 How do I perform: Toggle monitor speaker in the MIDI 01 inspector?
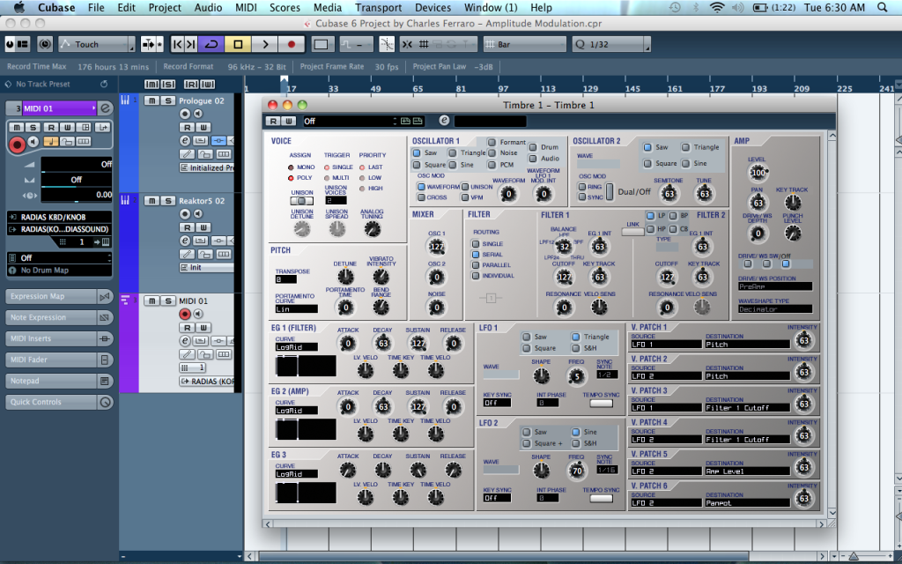tap(34, 142)
